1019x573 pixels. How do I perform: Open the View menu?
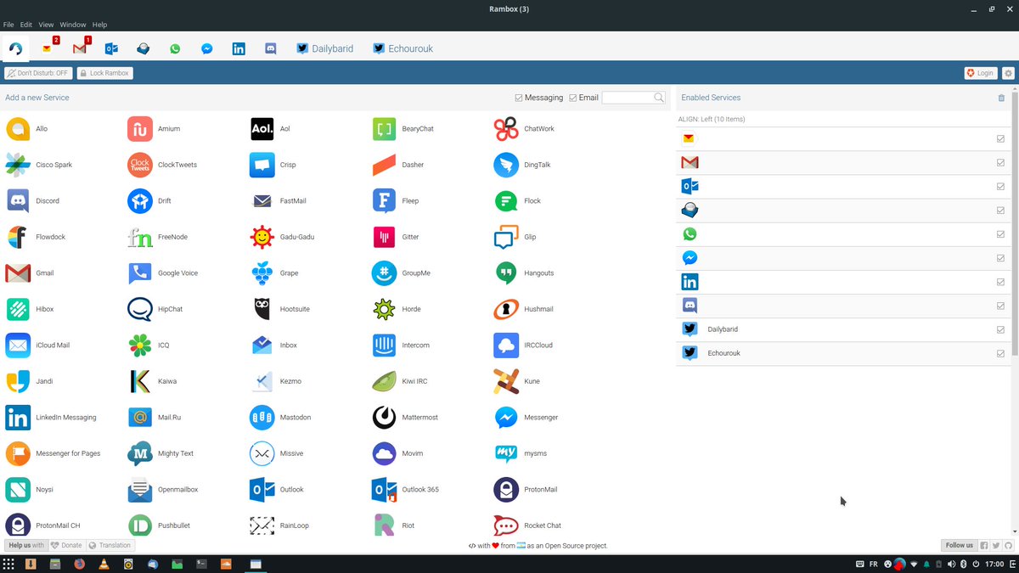pyautogui.click(x=46, y=25)
